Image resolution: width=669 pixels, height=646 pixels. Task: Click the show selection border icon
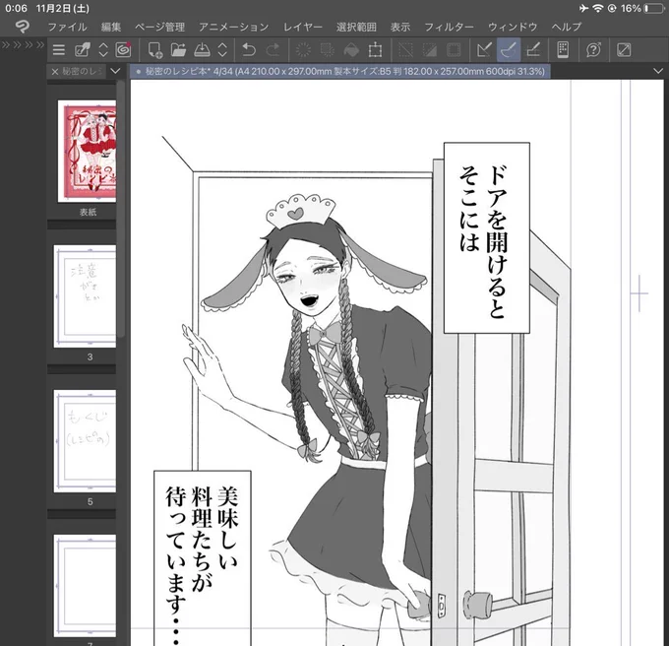tap(454, 50)
